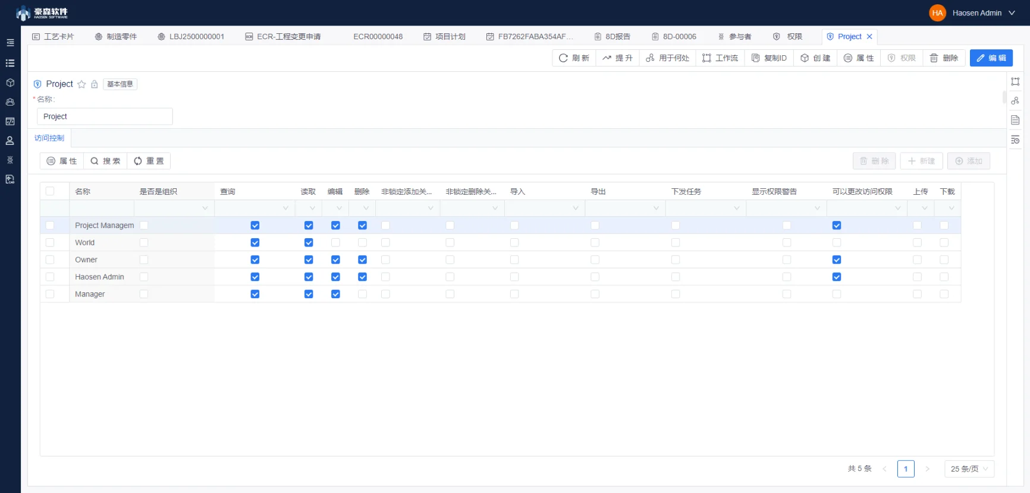This screenshot has width=1030, height=493.
Task: Click the 名称 Project input field
Action: 105,116
